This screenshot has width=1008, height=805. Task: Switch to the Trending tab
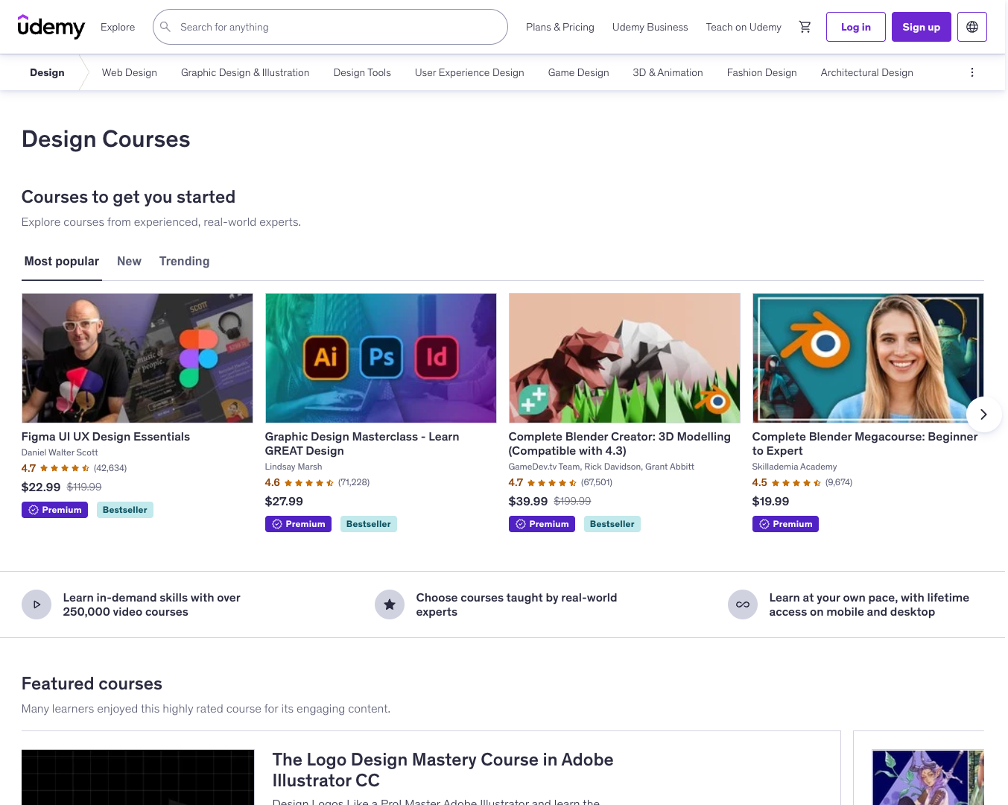point(184,261)
